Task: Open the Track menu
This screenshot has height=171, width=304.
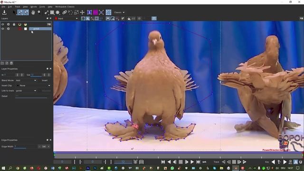Action: (x=18, y=7)
